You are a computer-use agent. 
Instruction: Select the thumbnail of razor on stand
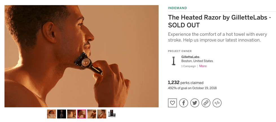coord(72,114)
